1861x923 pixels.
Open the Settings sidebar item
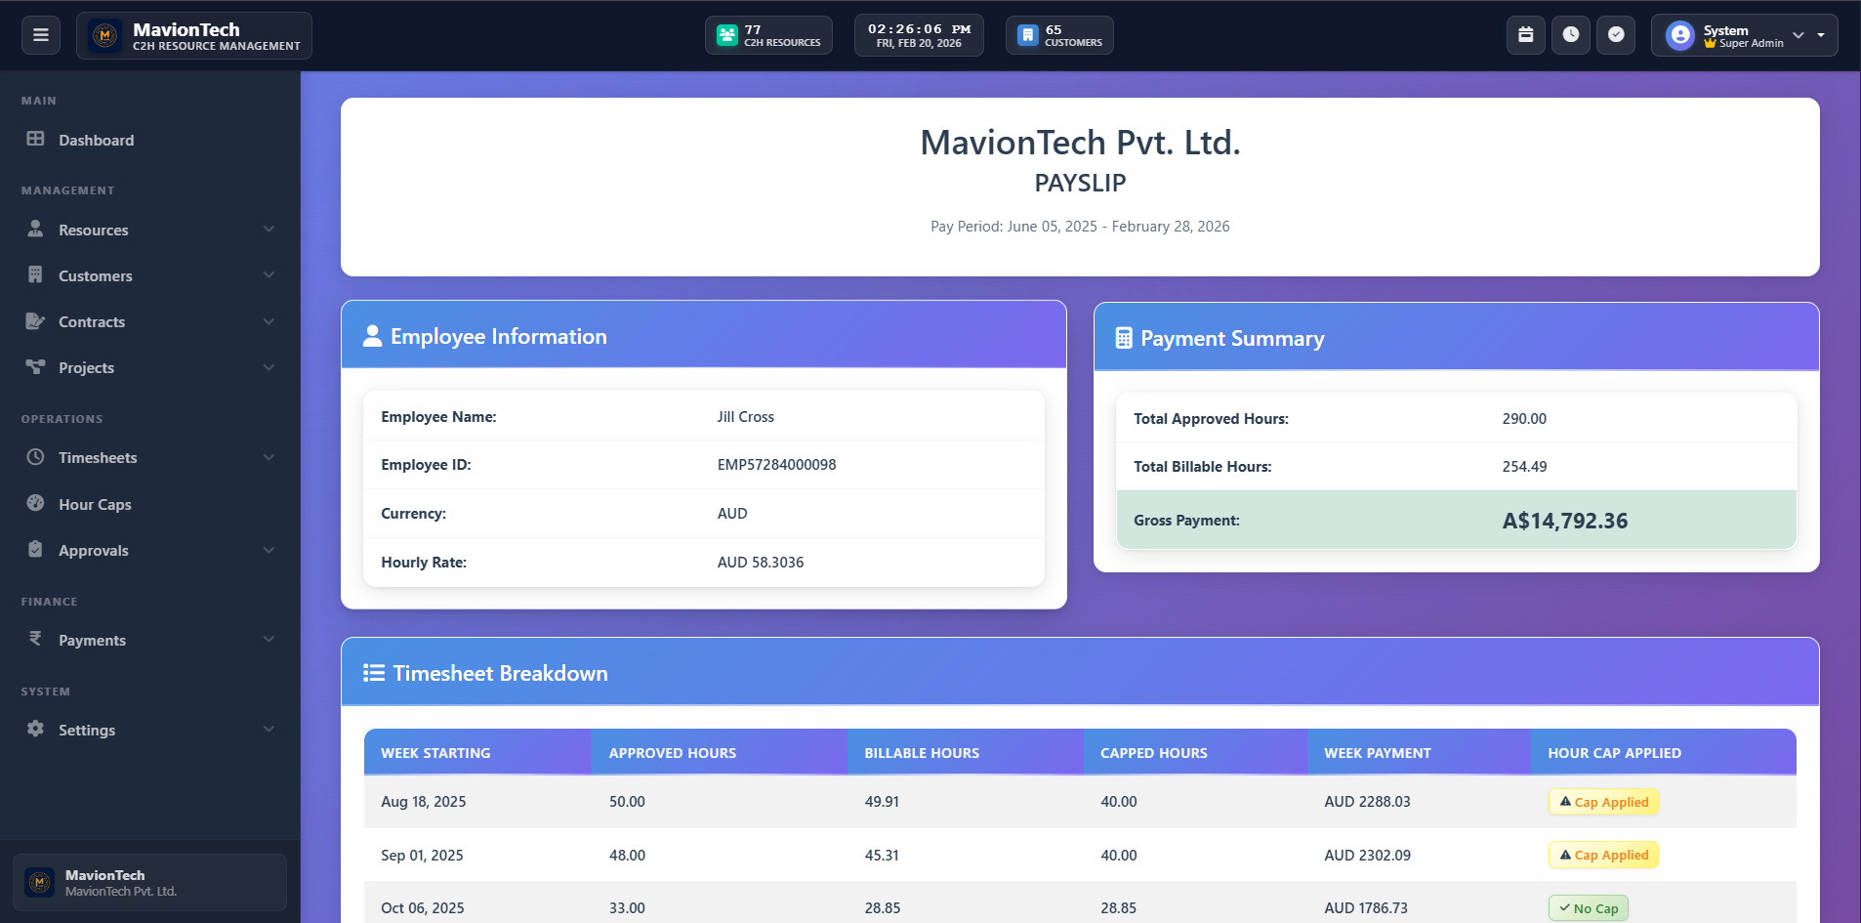click(87, 730)
